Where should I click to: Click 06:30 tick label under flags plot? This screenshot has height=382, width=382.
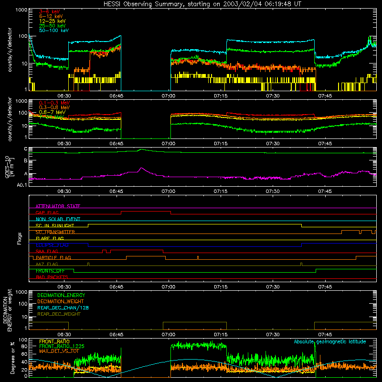click(x=64, y=287)
